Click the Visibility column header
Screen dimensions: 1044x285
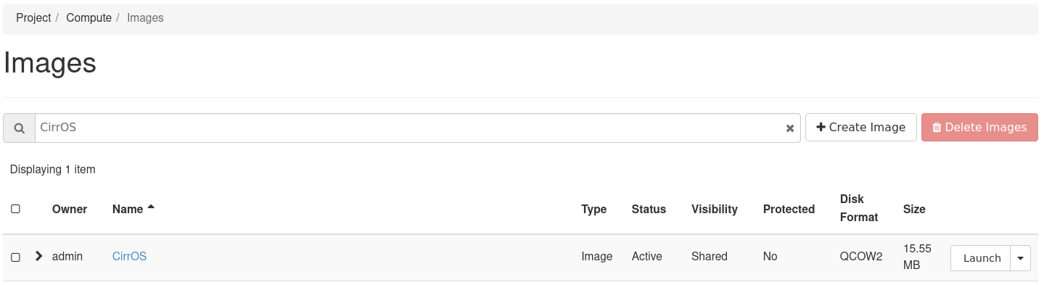pyautogui.click(x=715, y=209)
